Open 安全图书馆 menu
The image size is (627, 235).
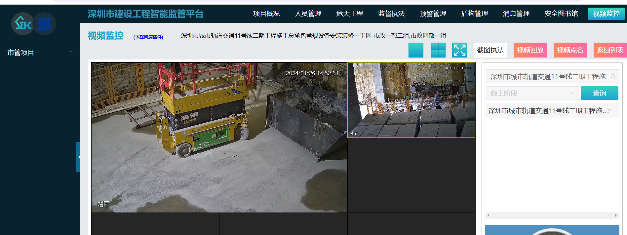561,14
